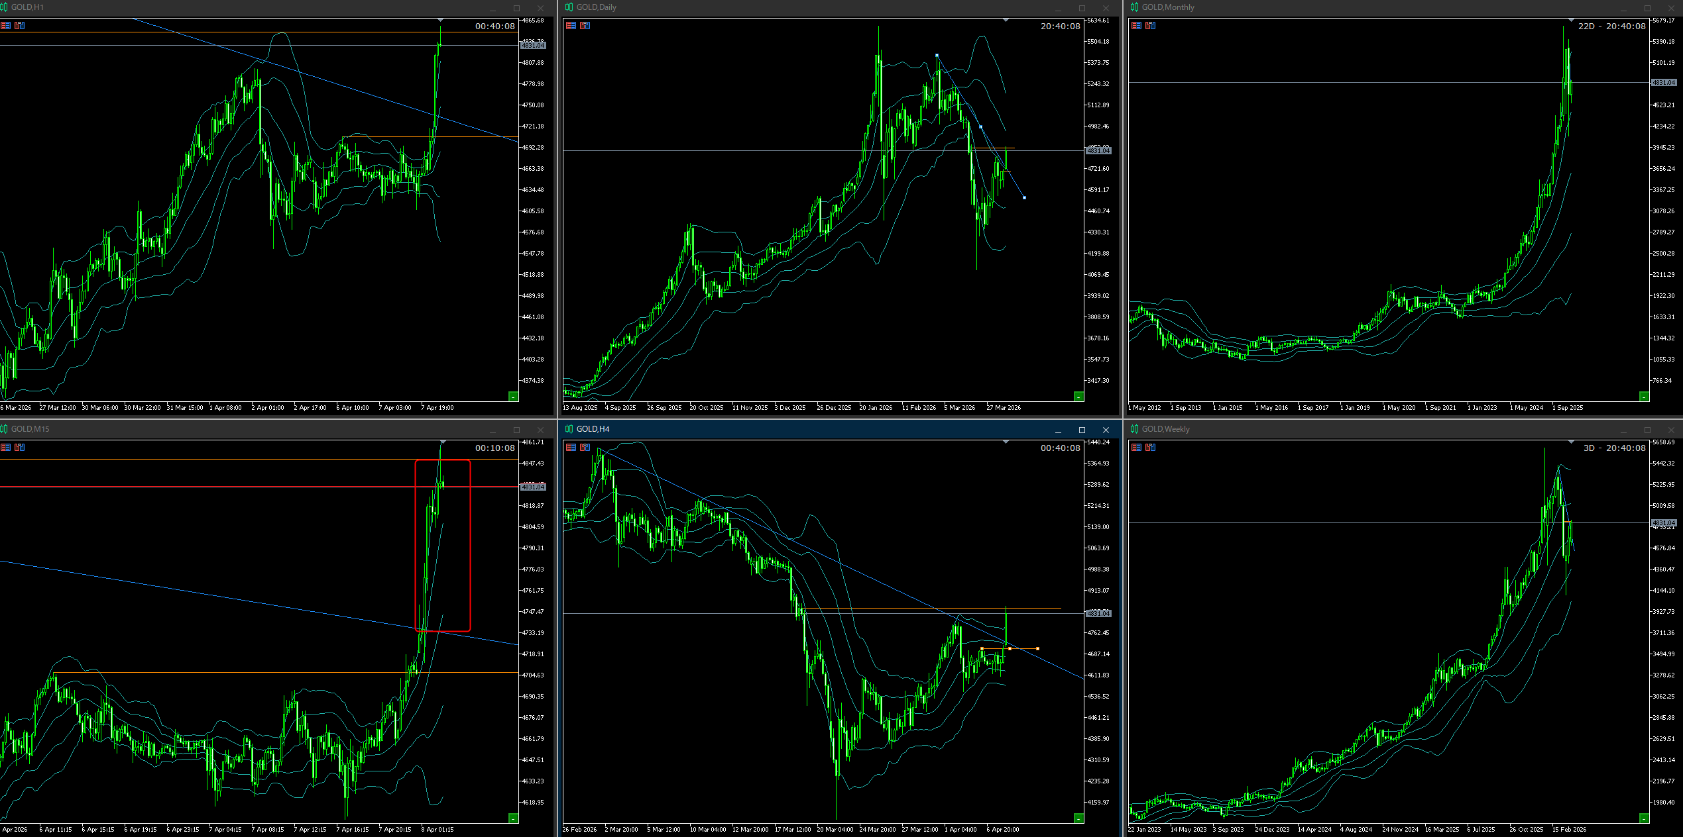
Task: Click the chart shift triangle atop GOLD,M15 chart
Action: [443, 442]
